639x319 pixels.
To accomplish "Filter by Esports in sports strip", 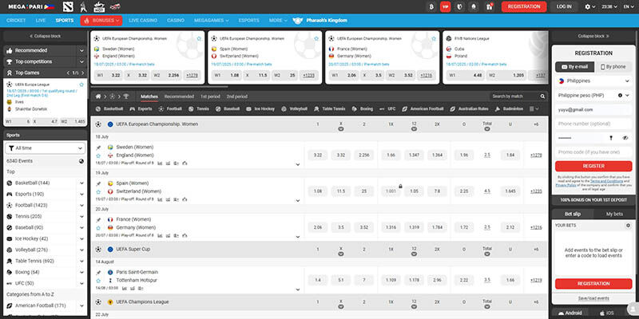I will click(x=141, y=109).
